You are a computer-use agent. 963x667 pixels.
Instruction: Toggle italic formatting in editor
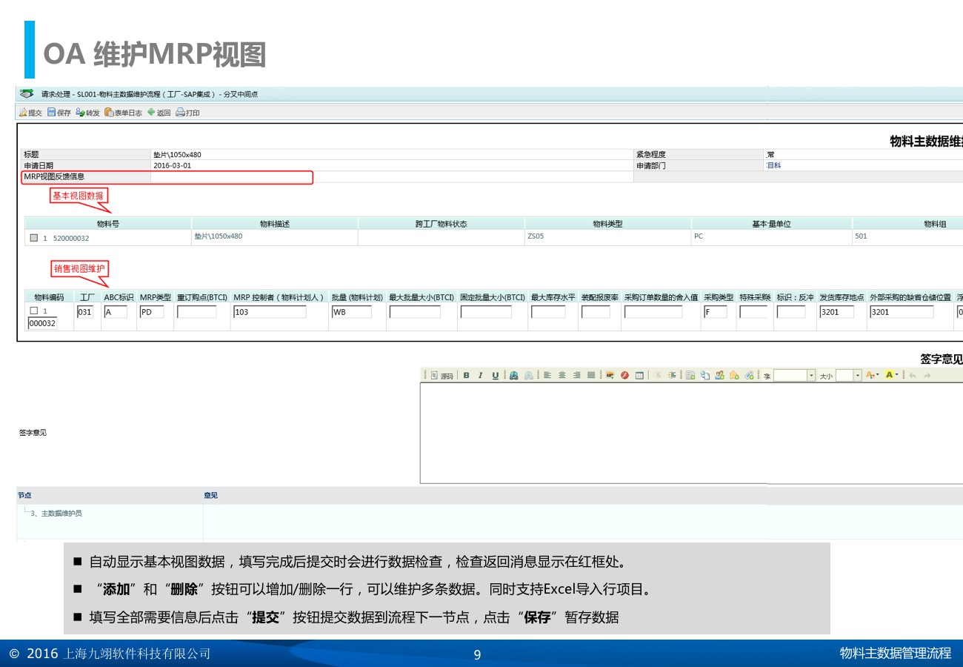pos(480,376)
